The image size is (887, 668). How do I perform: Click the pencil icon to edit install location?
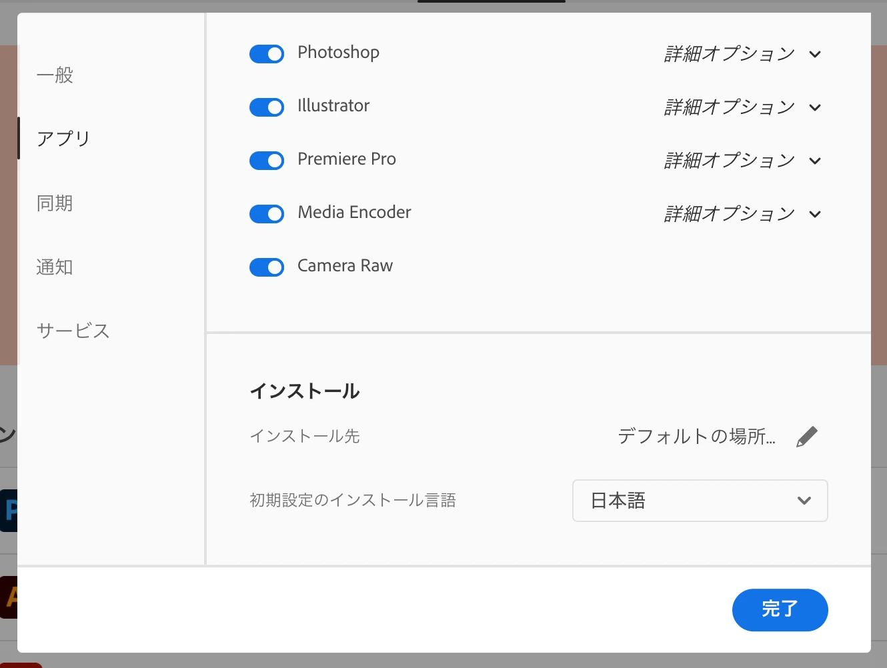tap(807, 437)
